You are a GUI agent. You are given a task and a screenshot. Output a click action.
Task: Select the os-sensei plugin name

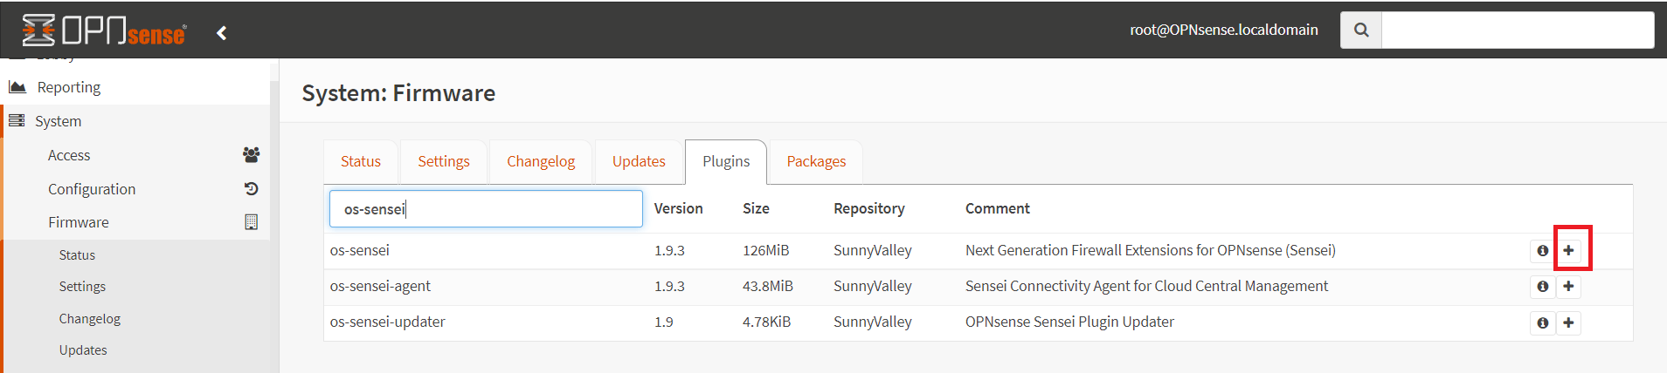(x=360, y=250)
